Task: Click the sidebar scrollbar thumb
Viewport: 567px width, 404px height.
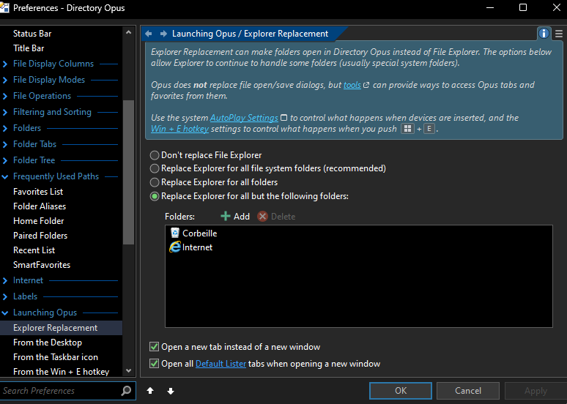Action: coord(128,172)
